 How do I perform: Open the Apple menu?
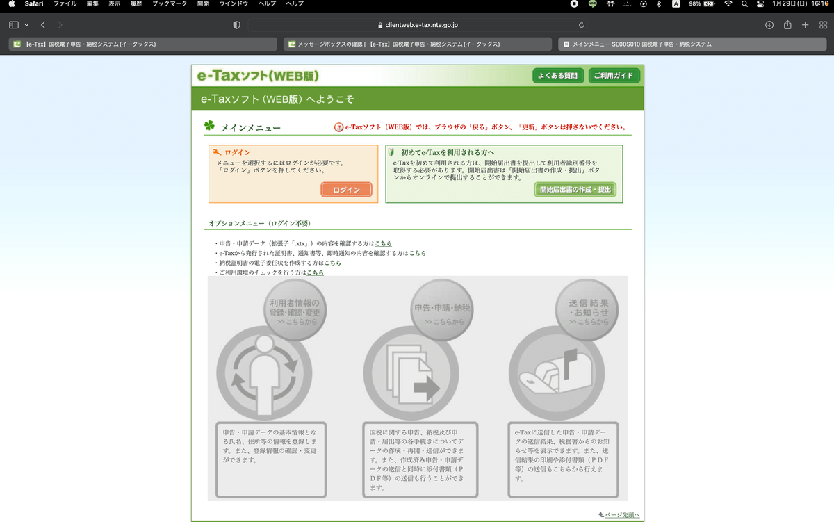tap(11, 4)
